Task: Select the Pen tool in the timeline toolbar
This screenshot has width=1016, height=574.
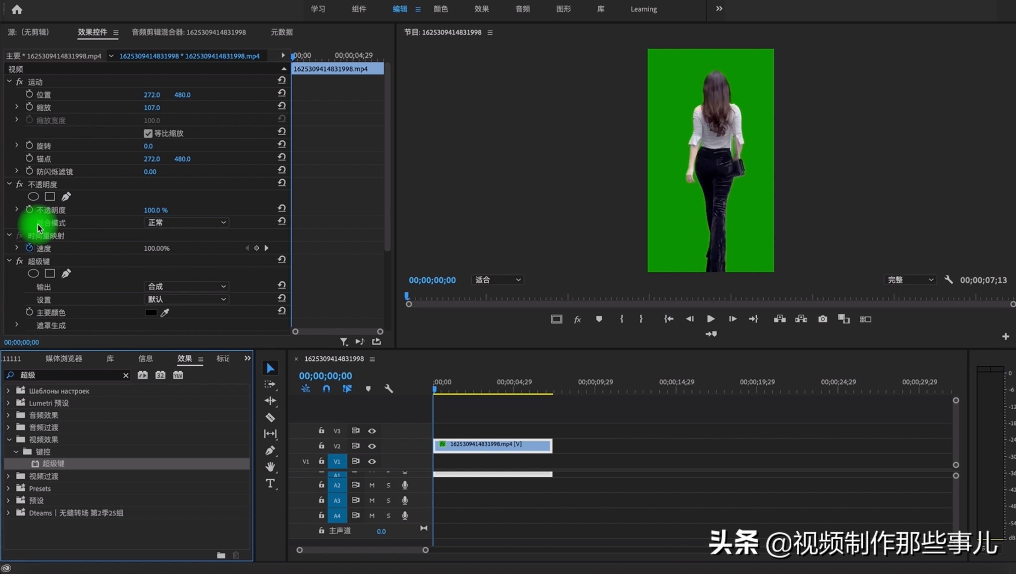Action: [270, 450]
